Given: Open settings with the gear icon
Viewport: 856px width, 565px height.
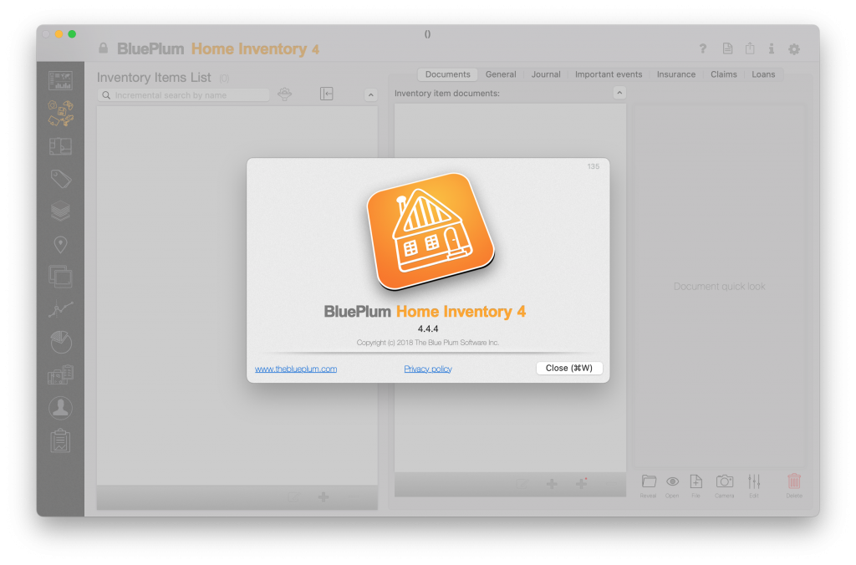Looking at the screenshot, I should [x=794, y=49].
